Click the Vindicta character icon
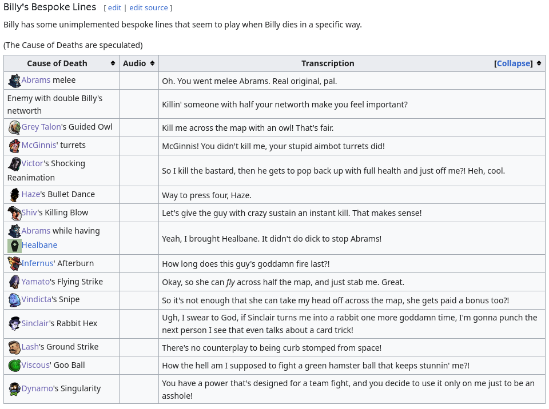Viewport: 549px width, 409px height. point(14,300)
